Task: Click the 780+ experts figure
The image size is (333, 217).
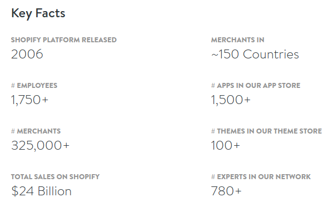Action: 226,191
